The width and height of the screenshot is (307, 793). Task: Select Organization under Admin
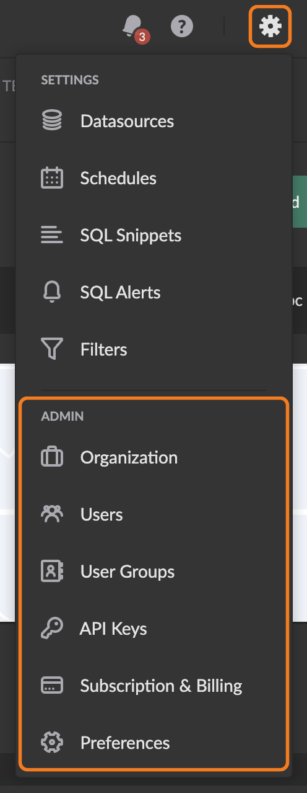click(x=153, y=457)
